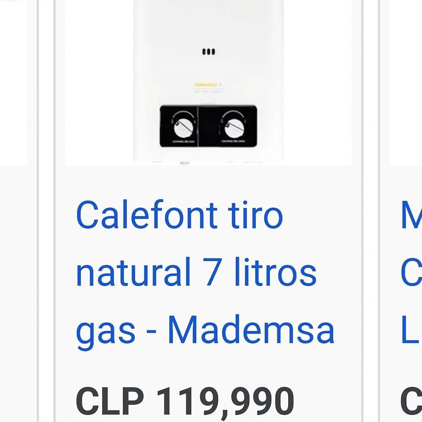Click the "Control del agua" label under knob
Screen dimensions: 422x422
point(233,141)
